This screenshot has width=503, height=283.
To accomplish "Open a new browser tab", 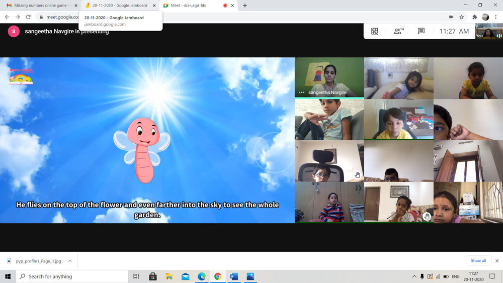I will tap(245, 6).
